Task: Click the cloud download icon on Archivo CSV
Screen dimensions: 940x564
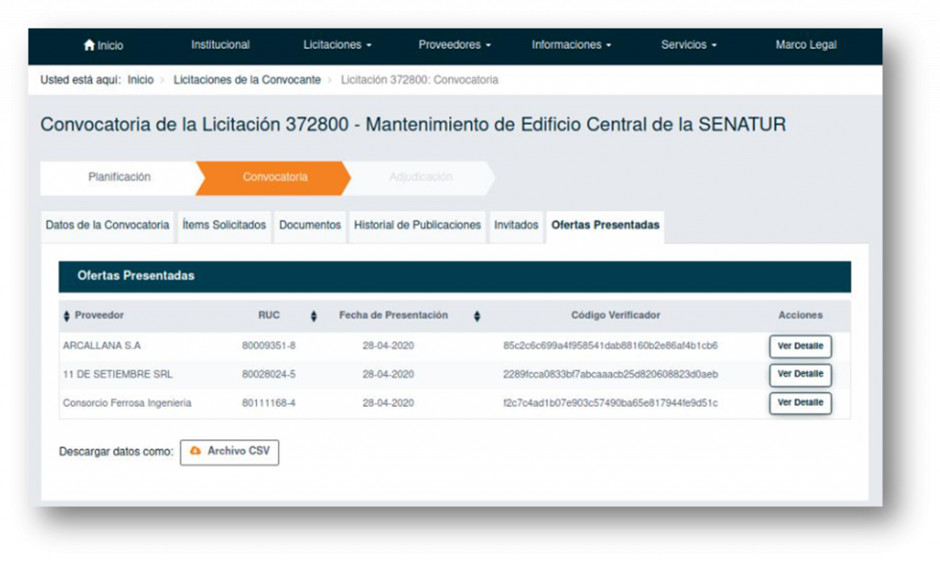Action: click(196, 451)
